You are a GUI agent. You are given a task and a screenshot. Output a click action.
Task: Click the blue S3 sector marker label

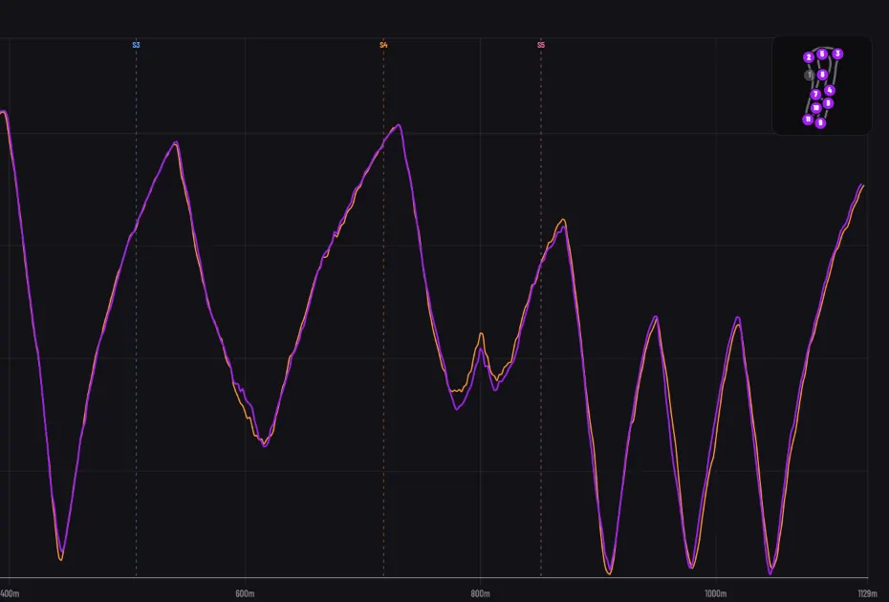pos(136,45)
